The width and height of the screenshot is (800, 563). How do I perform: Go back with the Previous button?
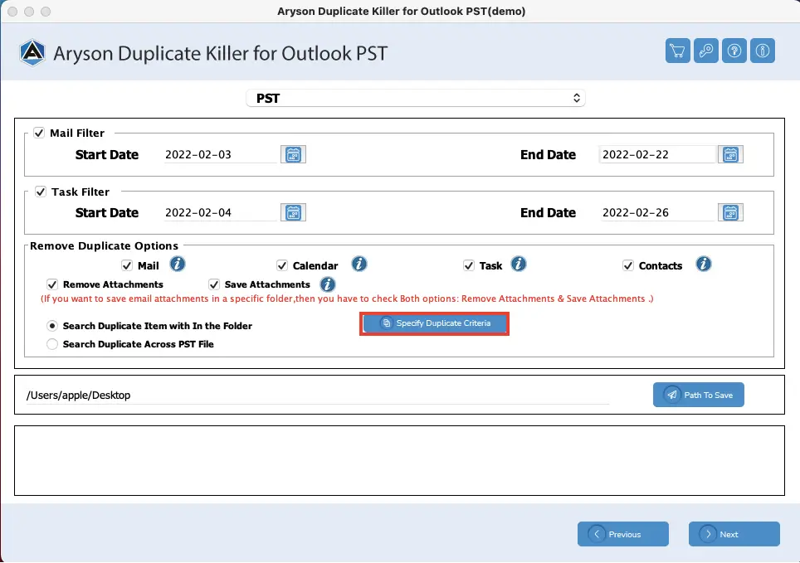[x=623, y=534]
